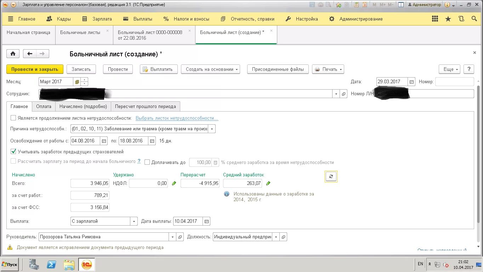The height and width of the screenshot is (272, 483).
Task: Open Администрирование section menu
Action: (356, 19)
